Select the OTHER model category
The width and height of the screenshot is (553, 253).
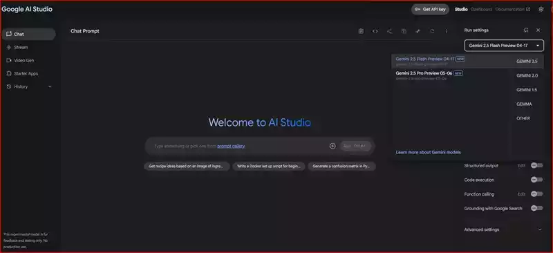tap(523, 118)
